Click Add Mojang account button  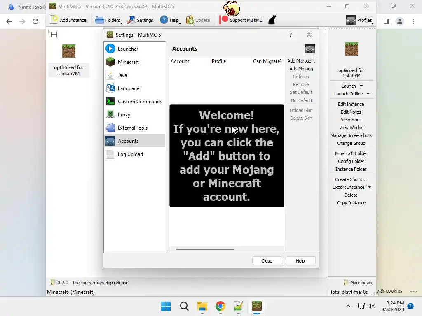tap(301, 69)
